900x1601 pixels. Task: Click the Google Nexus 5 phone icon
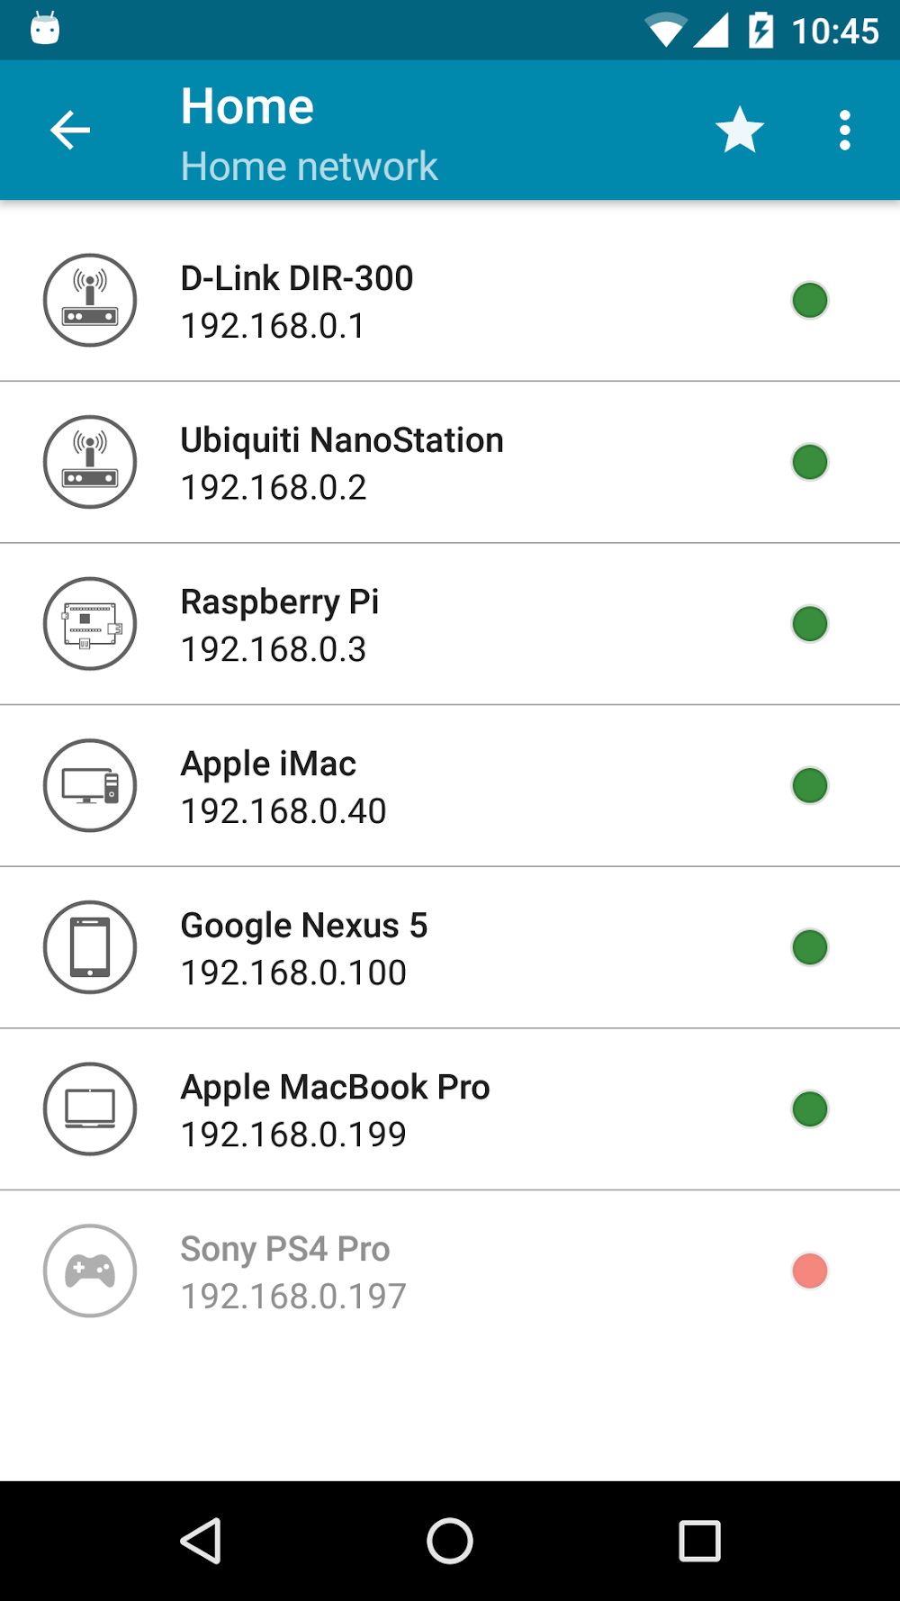coord(90,947)
